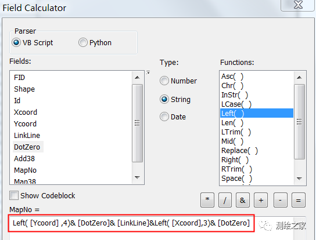Click the ampersand (&) concatenate button
The width and height of the screenshot is (316, 240).
(243, 200)
